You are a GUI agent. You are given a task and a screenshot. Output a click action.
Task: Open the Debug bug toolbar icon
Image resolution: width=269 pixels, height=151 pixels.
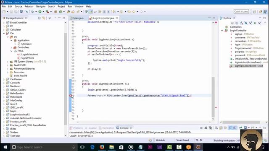coord(32,12)
